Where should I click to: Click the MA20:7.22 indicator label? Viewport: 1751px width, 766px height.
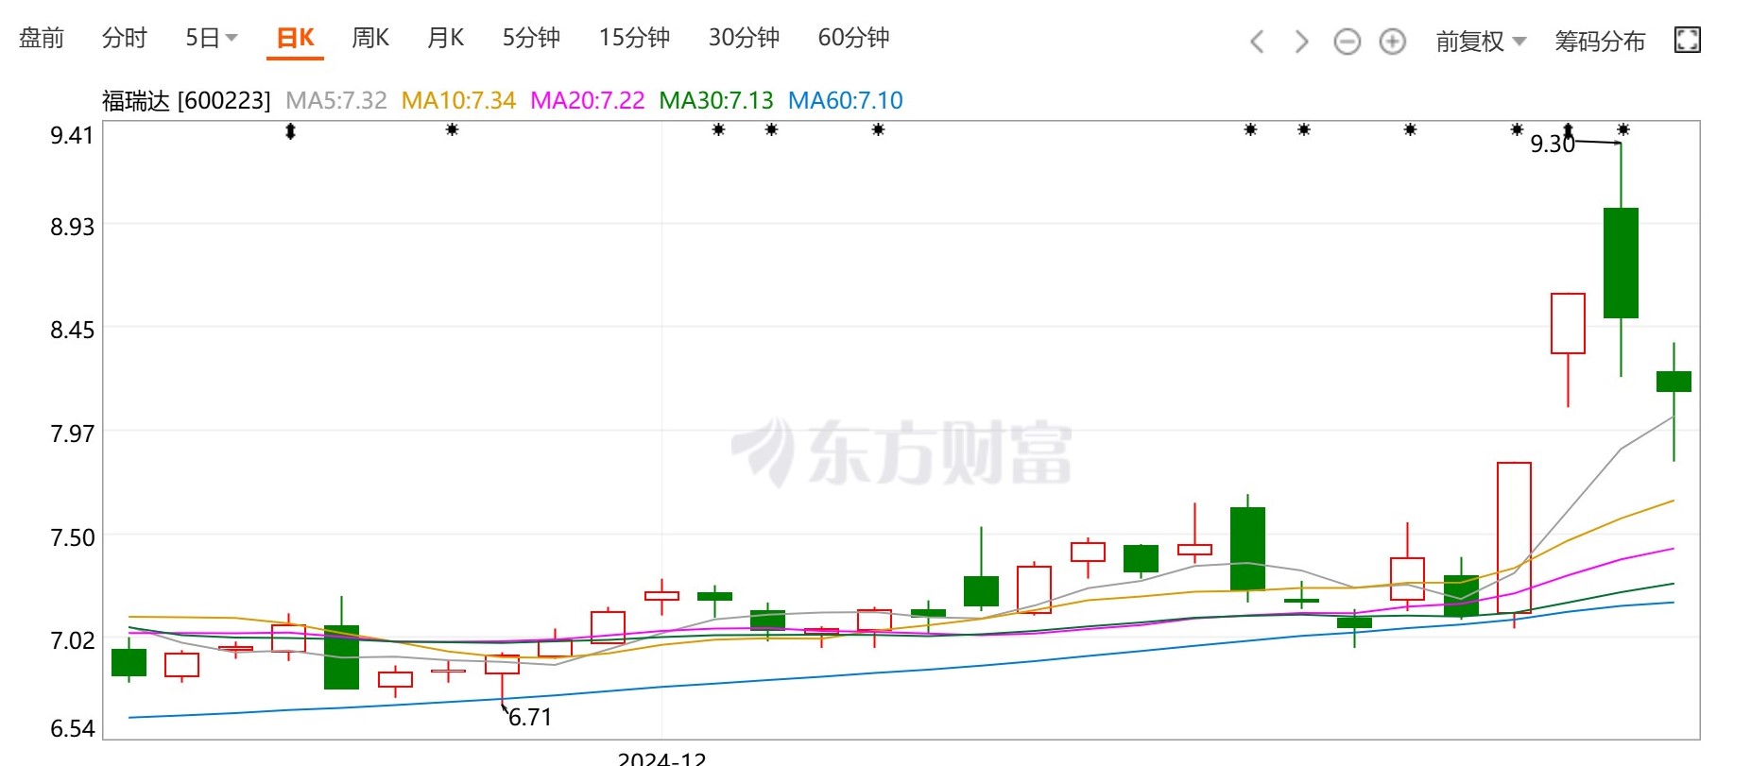[x=588, y=100]
